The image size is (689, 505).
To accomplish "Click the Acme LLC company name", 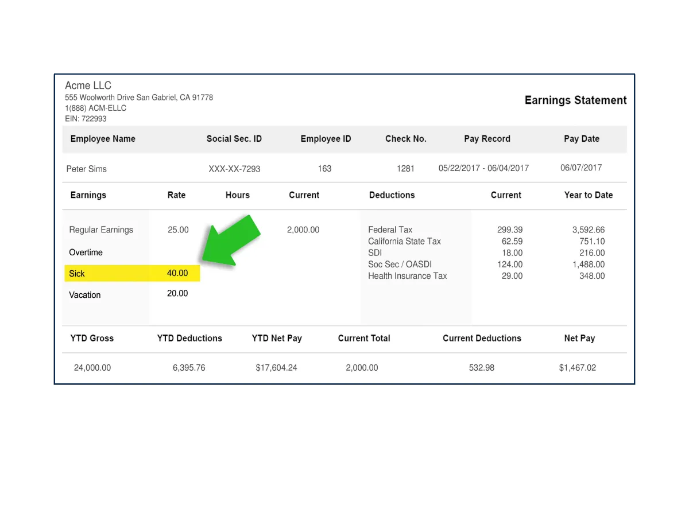I will pos(88,86).
